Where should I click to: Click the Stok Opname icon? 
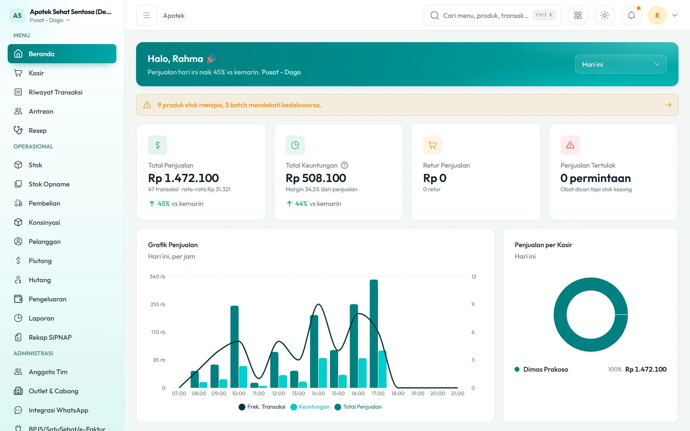[18, 184]
